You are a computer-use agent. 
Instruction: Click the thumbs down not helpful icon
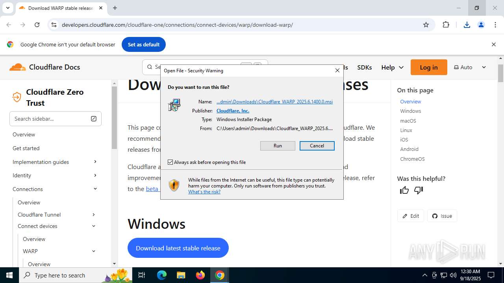(x=419, y=190)
